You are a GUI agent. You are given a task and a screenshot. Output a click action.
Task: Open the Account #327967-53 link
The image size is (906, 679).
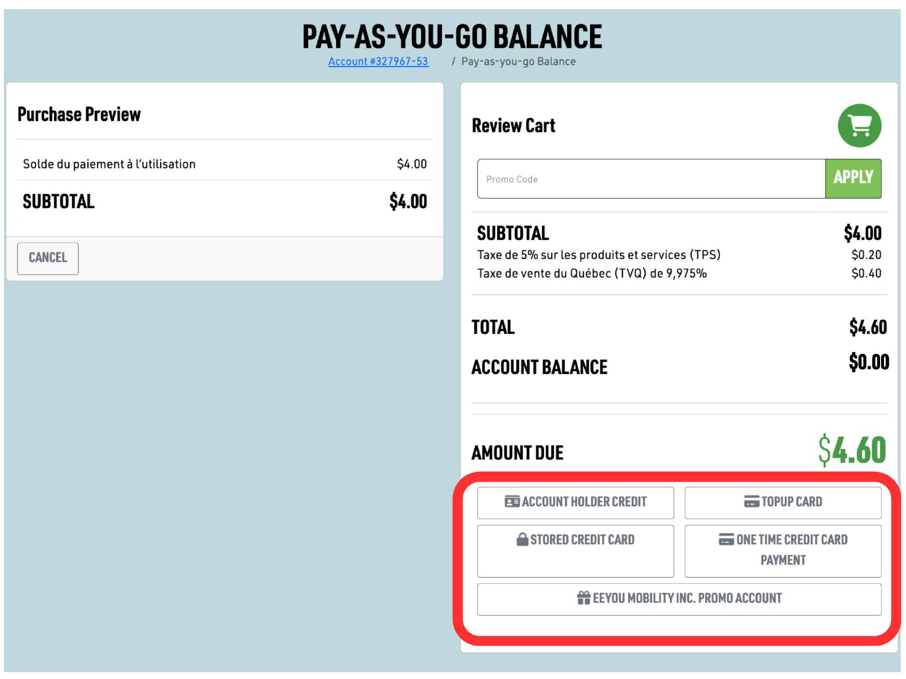tap(378, 62)
